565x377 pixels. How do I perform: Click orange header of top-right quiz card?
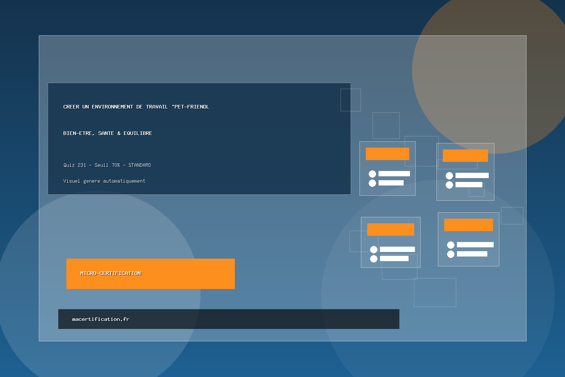point(465,155)
